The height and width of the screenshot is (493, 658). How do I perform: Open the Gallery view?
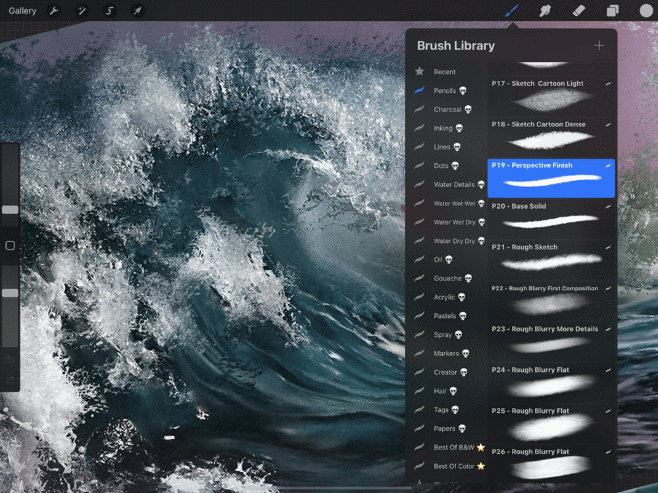coord(22,11)
